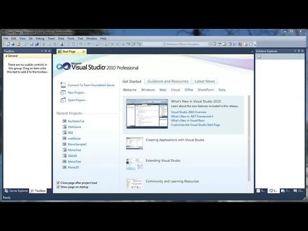Click the Connect To Team Foundation Server icon

(x=63, y=85)
